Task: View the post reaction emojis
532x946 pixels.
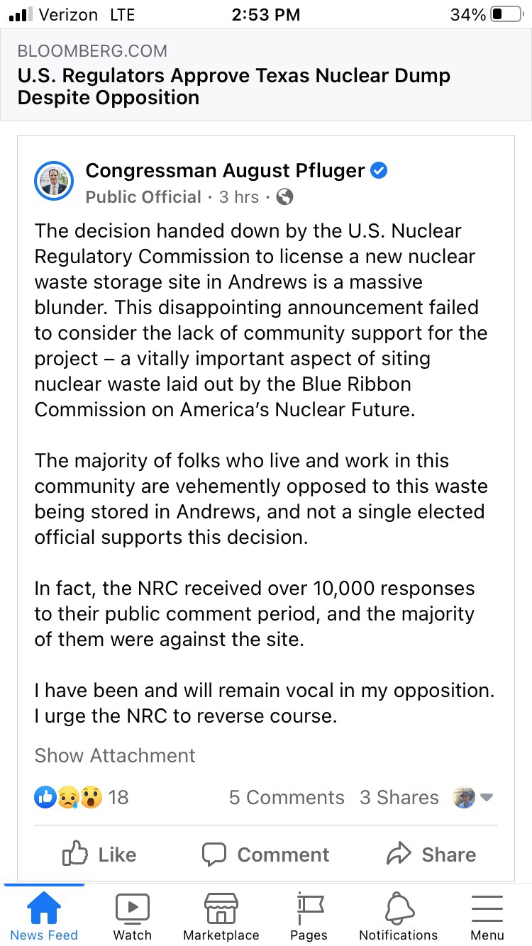Action: tap(69, 797)
